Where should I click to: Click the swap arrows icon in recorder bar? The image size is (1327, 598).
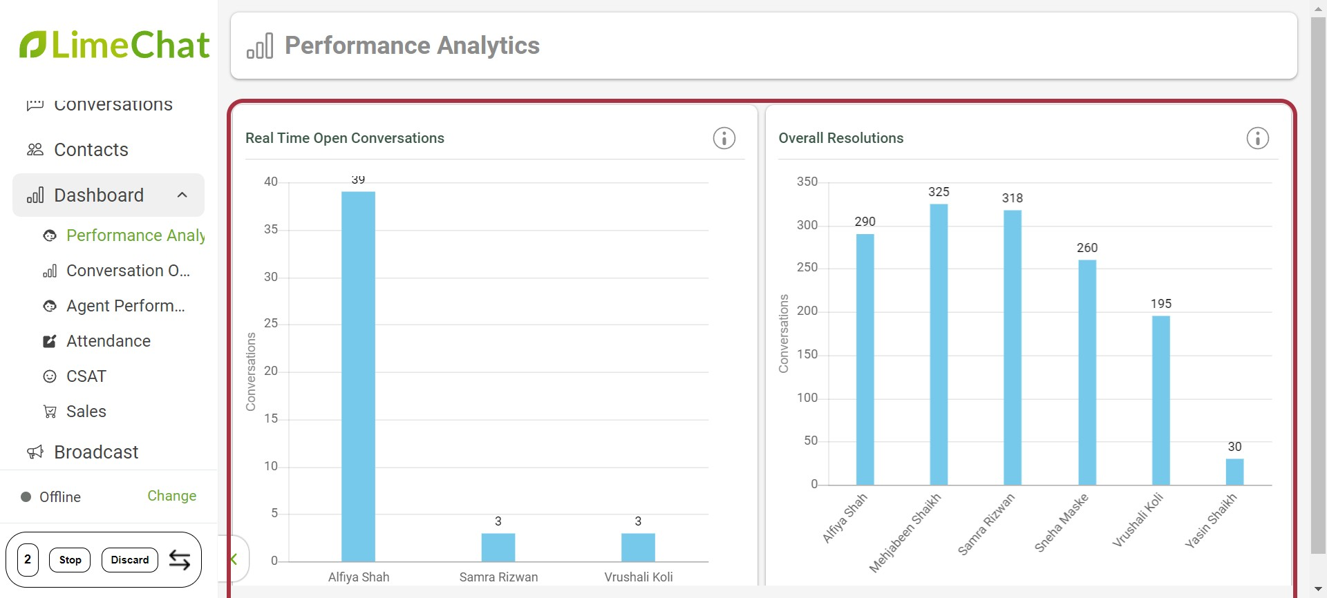click(180, 560)
